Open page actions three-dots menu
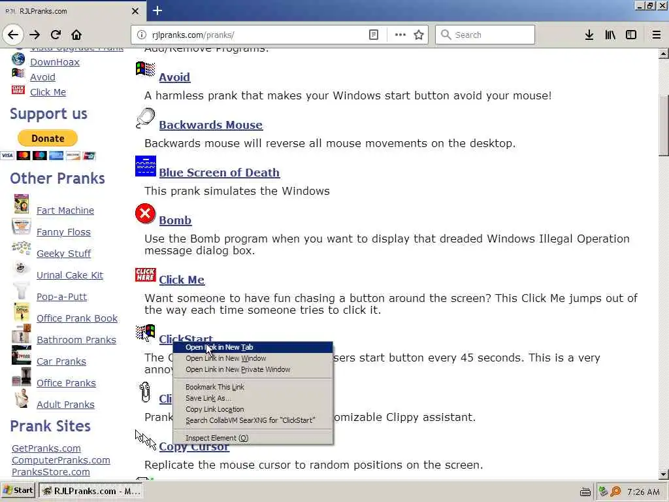 [400, 35]
